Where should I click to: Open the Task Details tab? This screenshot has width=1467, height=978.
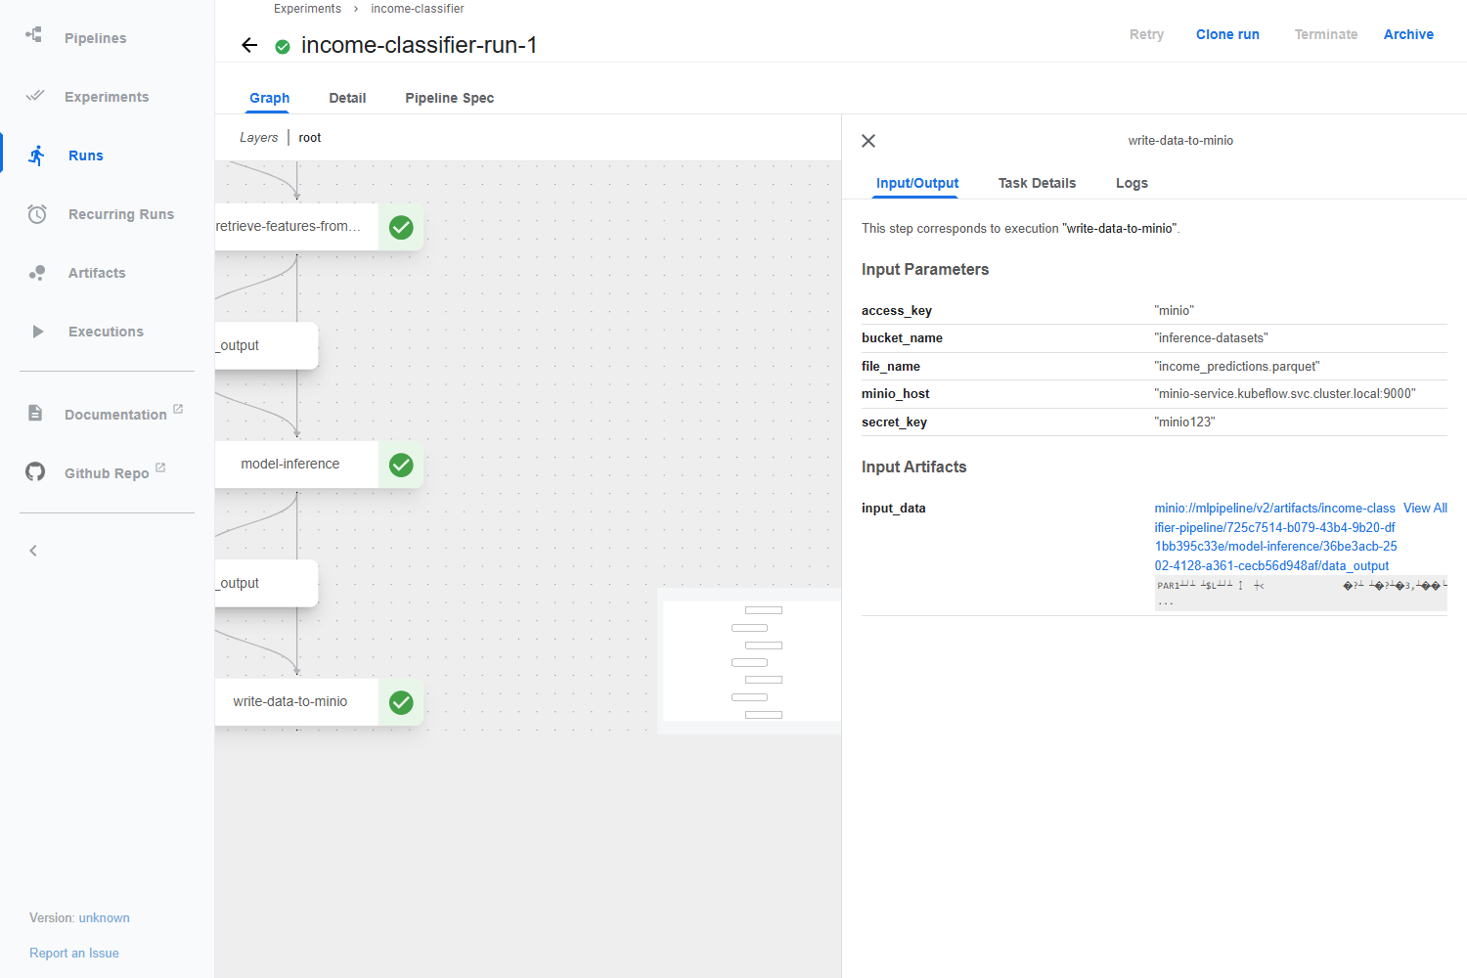1037,183
